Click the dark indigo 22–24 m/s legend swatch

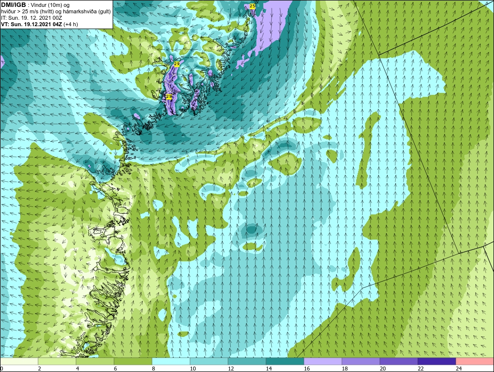click(x=437, y=361)
